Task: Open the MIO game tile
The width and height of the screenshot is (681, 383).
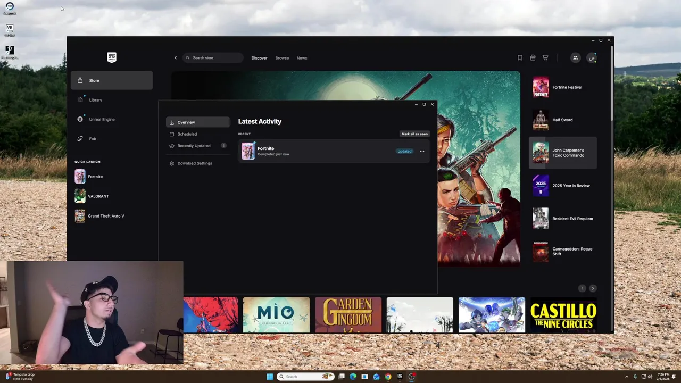Action: [x=276, y=315]
